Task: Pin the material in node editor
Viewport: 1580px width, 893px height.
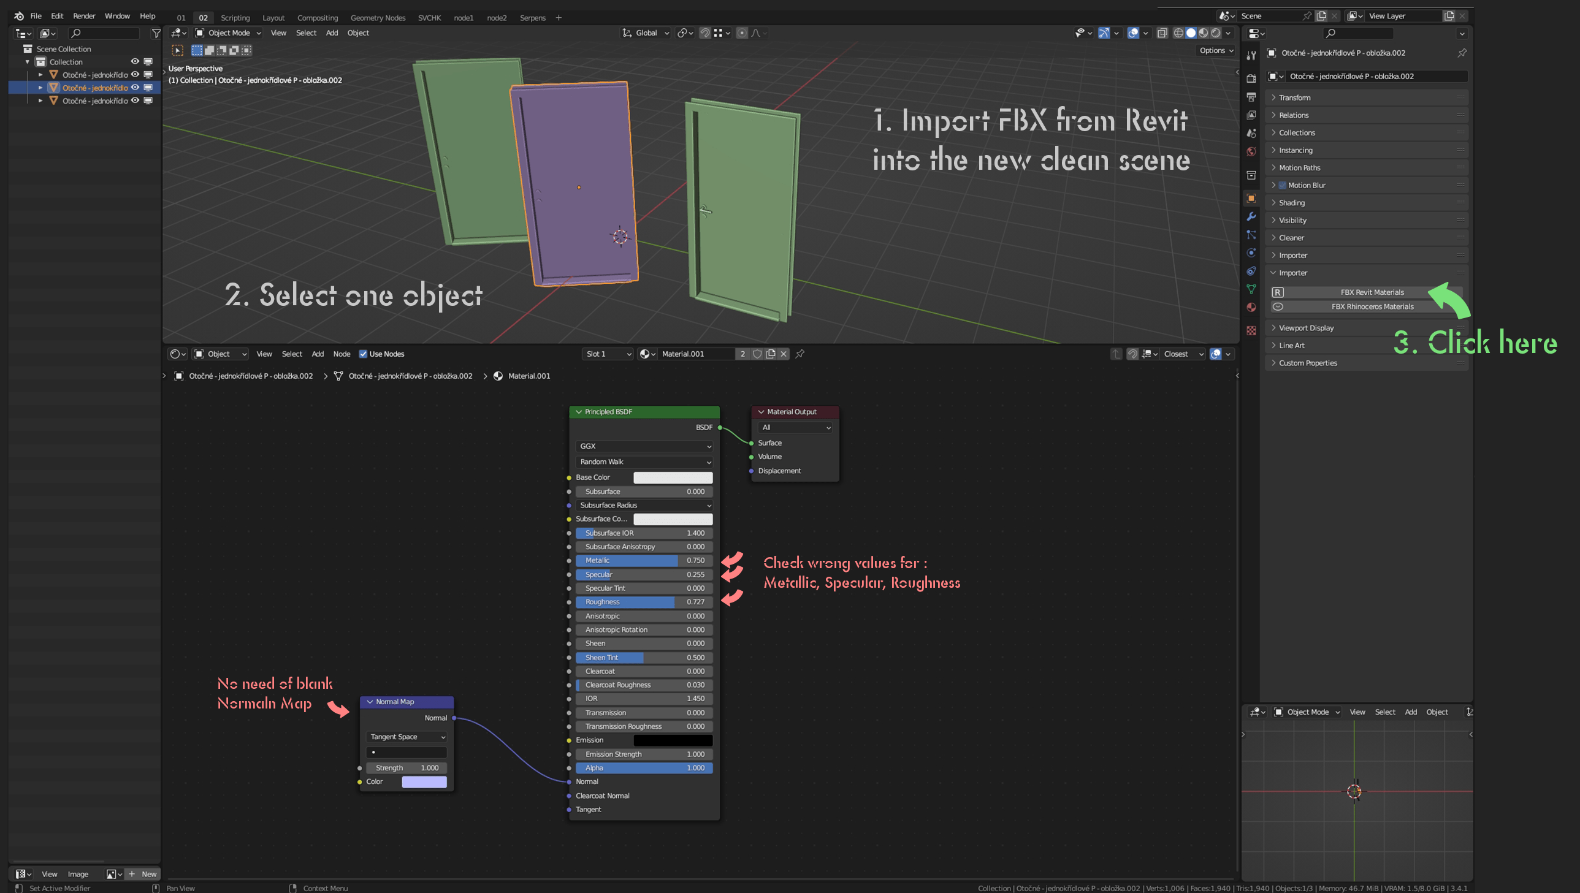Action: coord(800,354)
